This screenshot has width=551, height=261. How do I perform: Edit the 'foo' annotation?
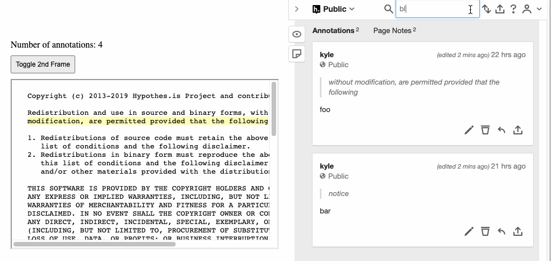pyautogui.click(x=469, y=130)
